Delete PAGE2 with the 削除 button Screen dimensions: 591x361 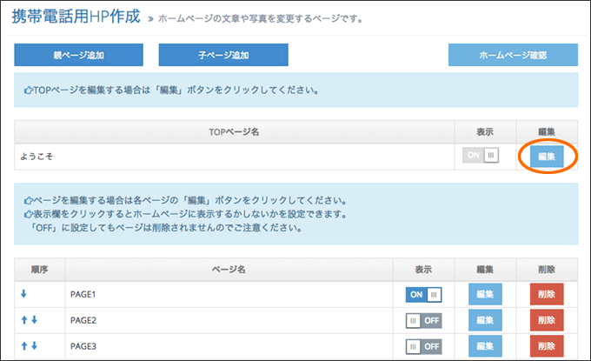pos(547,320)
